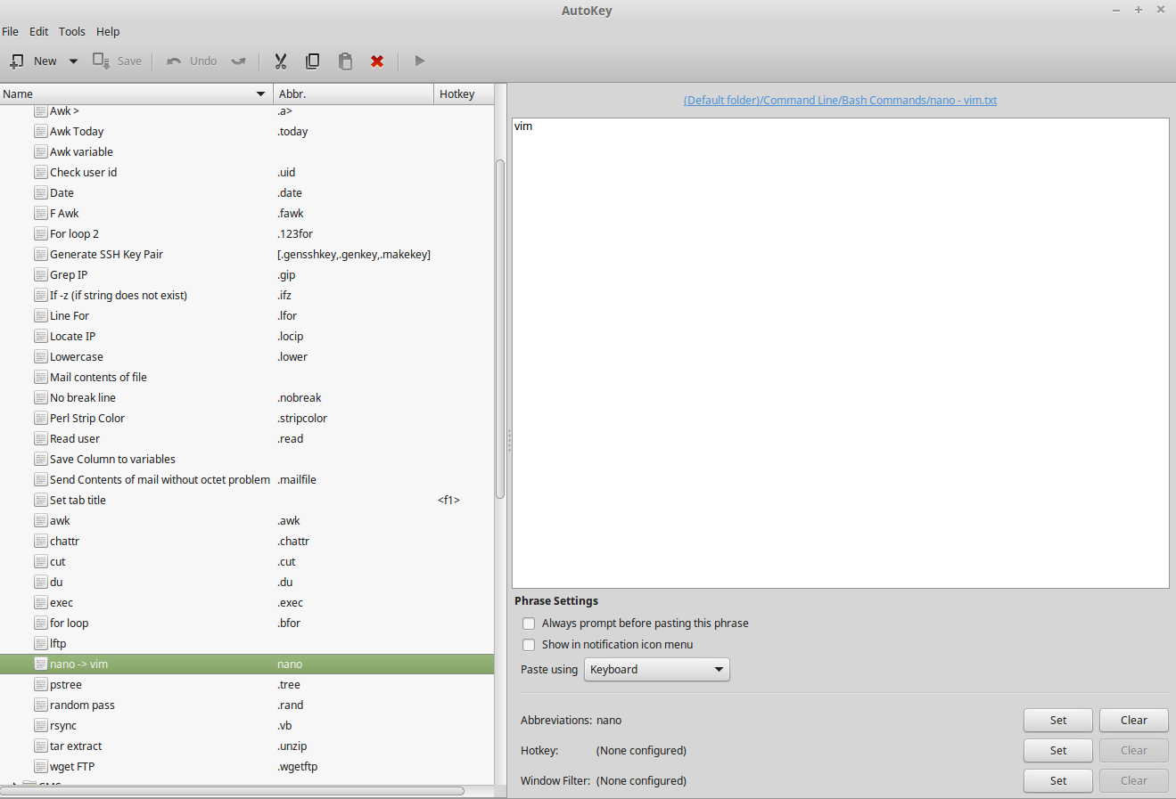1176x799 pixels.
Task: Open the New button dropdown arrow
Action: pos(73,61)
